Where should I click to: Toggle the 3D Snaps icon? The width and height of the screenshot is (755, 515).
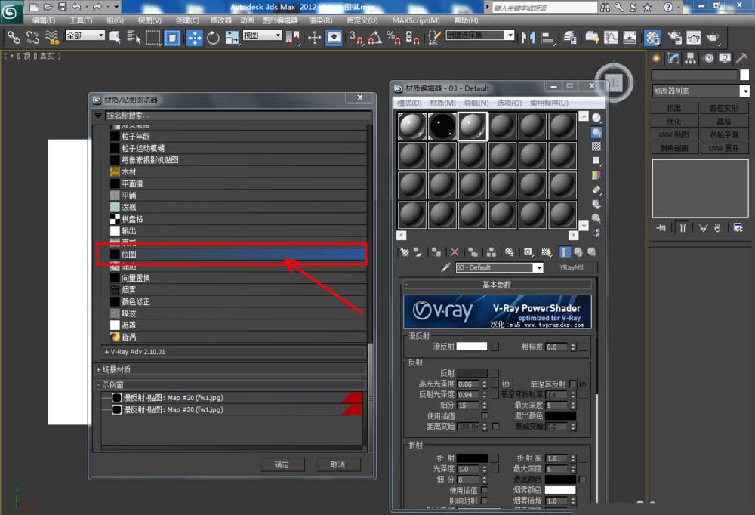point(356,37)
